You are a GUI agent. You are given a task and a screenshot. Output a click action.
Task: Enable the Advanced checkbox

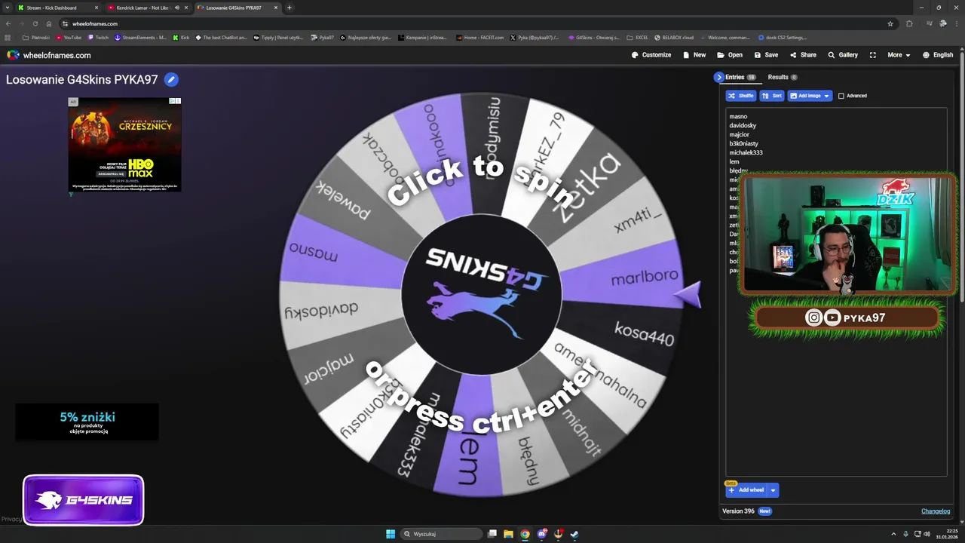(841, 96)
